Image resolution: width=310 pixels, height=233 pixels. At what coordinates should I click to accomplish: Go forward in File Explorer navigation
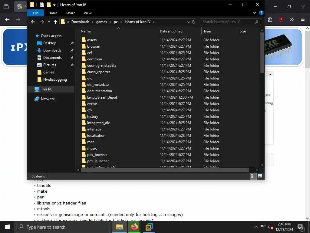click(42, 22)
